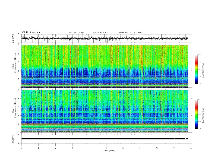Click the time axis tick label '5'

[x=106, y=148]
